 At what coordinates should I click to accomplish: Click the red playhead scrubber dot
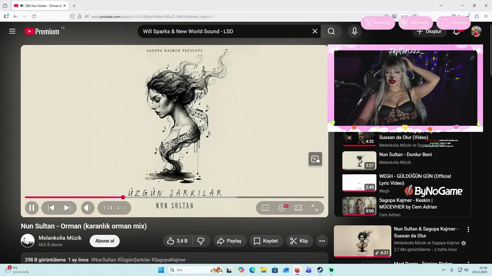(x=123, y=197)
